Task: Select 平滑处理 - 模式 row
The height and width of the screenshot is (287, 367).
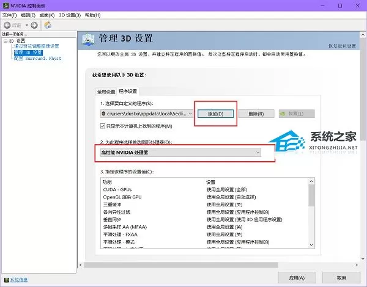Action: coord(206,242)
